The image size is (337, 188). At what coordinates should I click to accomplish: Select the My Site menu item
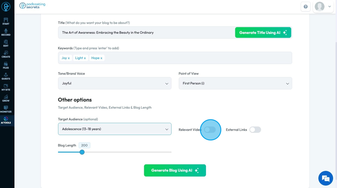6,87
